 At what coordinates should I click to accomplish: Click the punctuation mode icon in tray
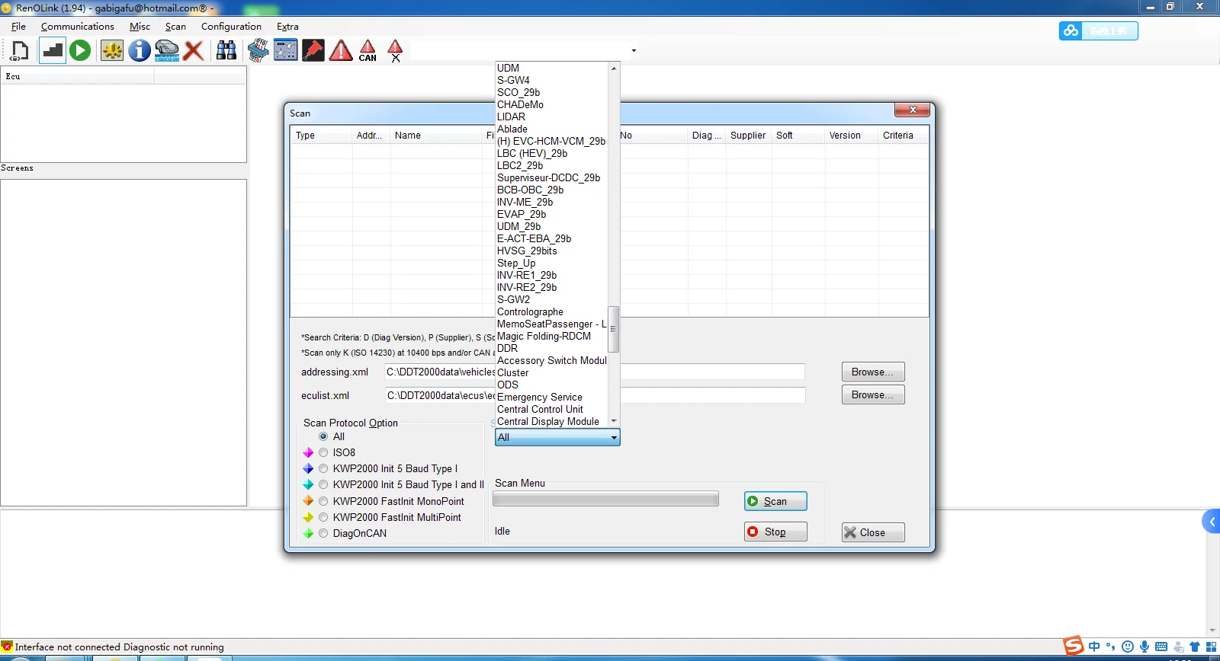pyautogui.click(x=1110, y=647)
